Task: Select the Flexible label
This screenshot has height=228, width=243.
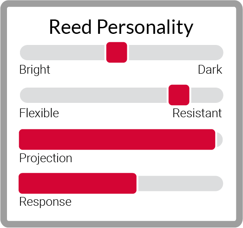Action: click(x=39, y=113)
